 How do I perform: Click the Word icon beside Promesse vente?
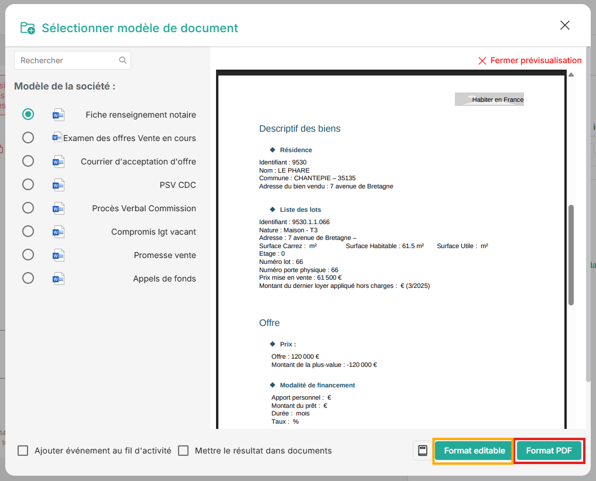click(58, 255)
